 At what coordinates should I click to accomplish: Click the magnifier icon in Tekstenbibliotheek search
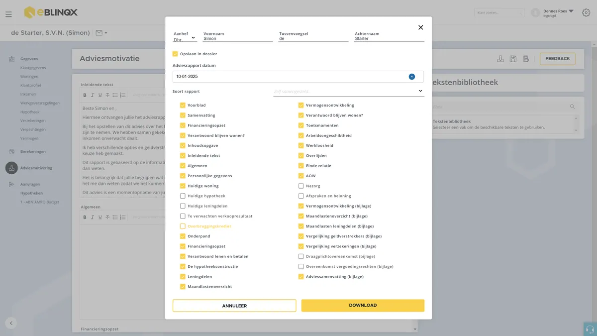pos(572,107)
